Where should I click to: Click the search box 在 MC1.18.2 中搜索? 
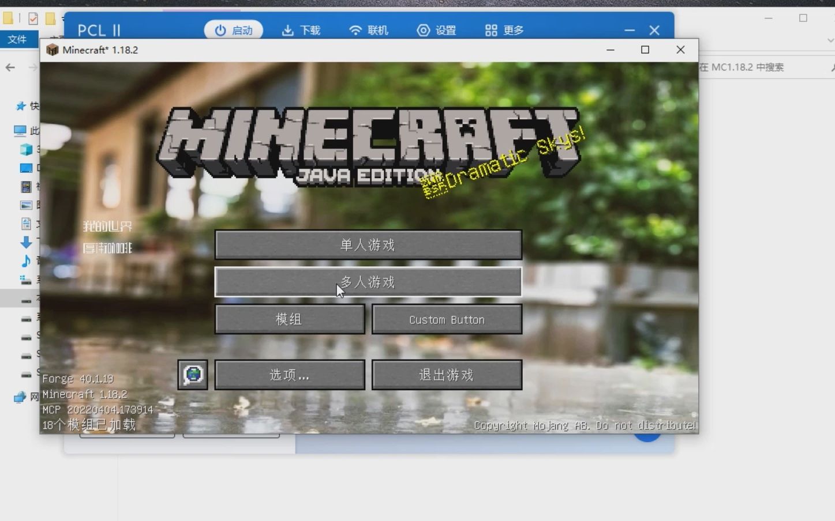766,67
